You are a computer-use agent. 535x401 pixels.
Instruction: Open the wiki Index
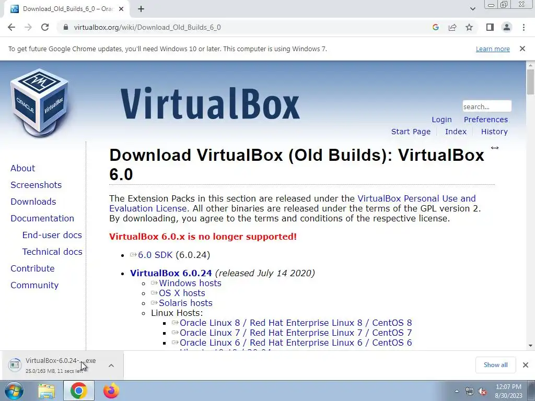coord(456,132)
